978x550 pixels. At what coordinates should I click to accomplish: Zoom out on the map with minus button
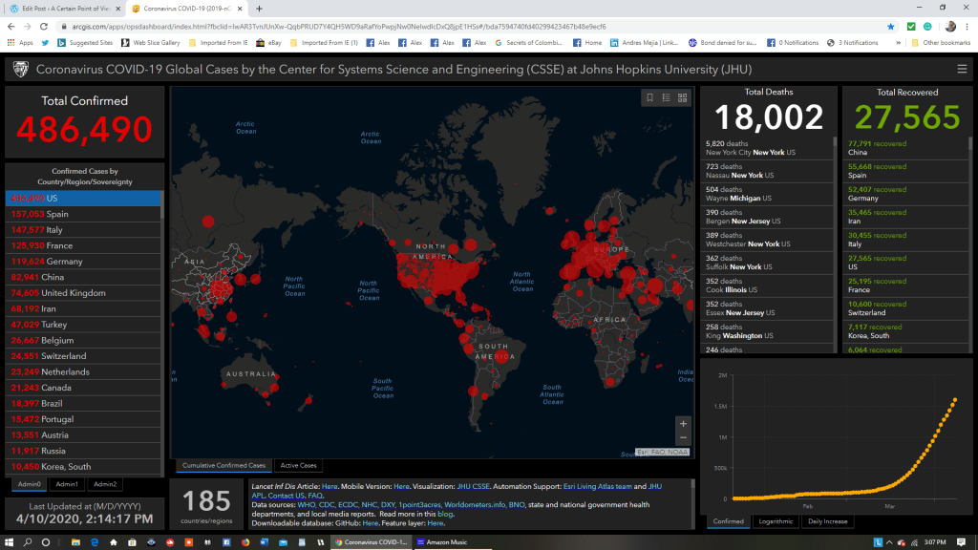(682, 438)
